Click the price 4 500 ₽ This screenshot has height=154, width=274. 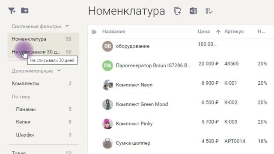(x=210, y=141)
